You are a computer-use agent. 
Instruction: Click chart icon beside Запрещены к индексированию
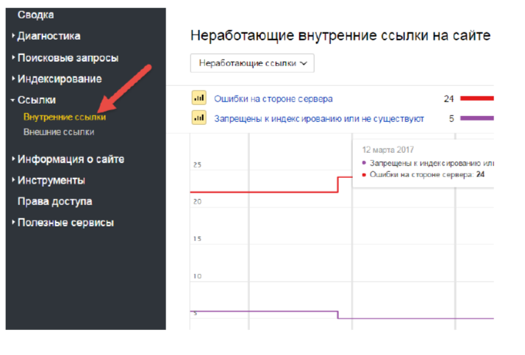(x=199, y=118)
